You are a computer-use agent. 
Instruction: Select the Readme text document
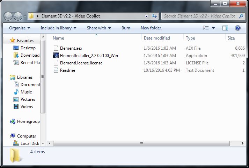coord(67,70)
